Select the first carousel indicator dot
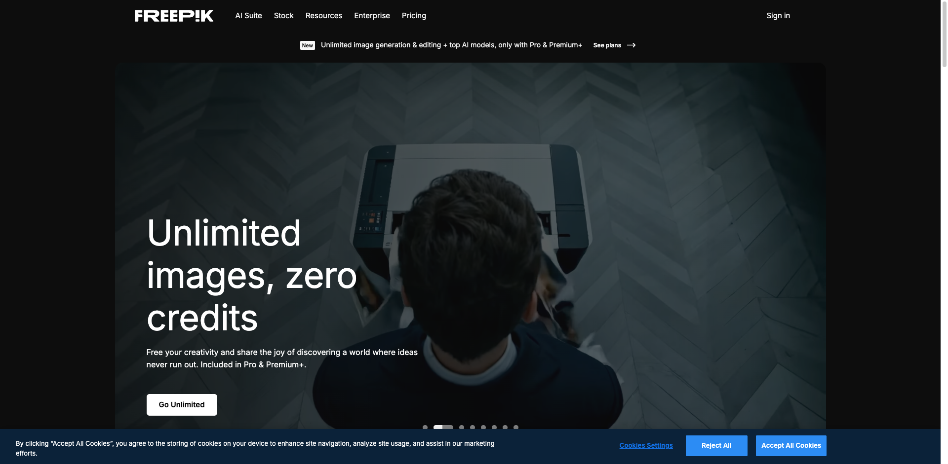The width and height of the screenshot is (948, 464). 425,427
